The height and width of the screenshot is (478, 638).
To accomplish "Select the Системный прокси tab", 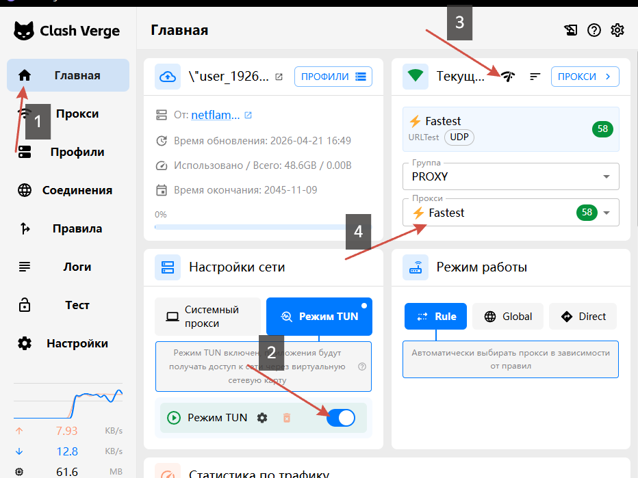I will coord(208,317).
